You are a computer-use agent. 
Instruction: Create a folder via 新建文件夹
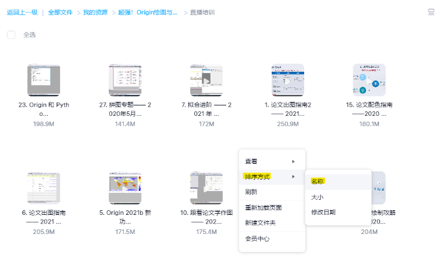261,223
